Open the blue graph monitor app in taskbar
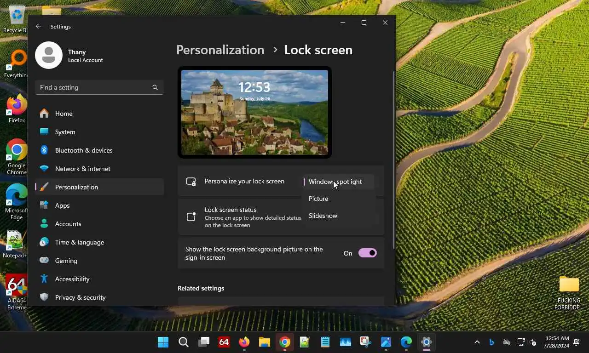 pyautogui.click(x=346, y=342)
